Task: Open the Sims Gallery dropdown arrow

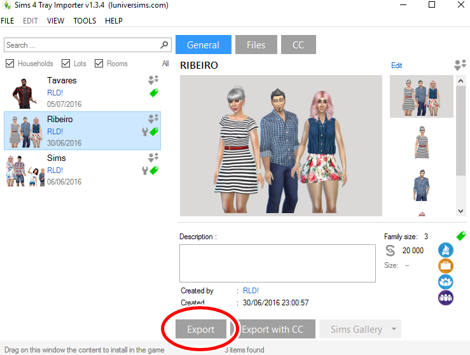Action: (x=394, y=329)
